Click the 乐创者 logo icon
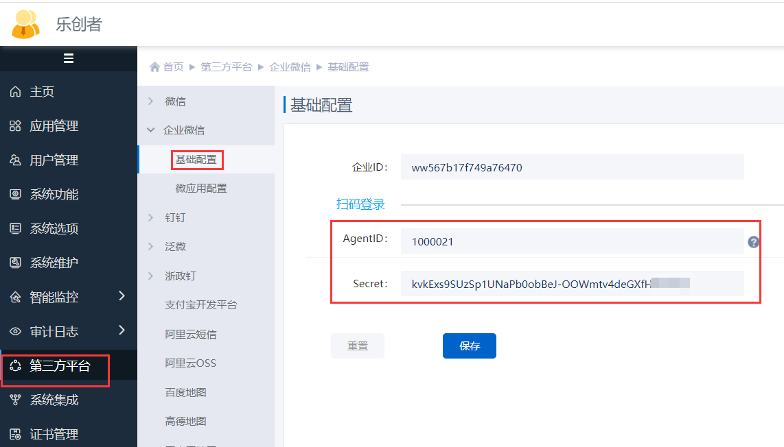784x447 pixels. 26,25
